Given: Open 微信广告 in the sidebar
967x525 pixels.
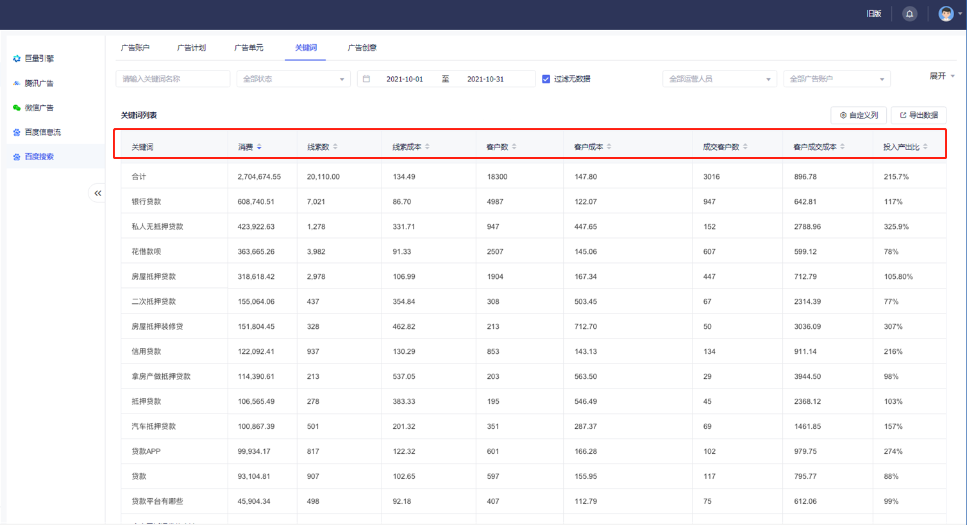Looking at the screenshot, I should 39,108.
